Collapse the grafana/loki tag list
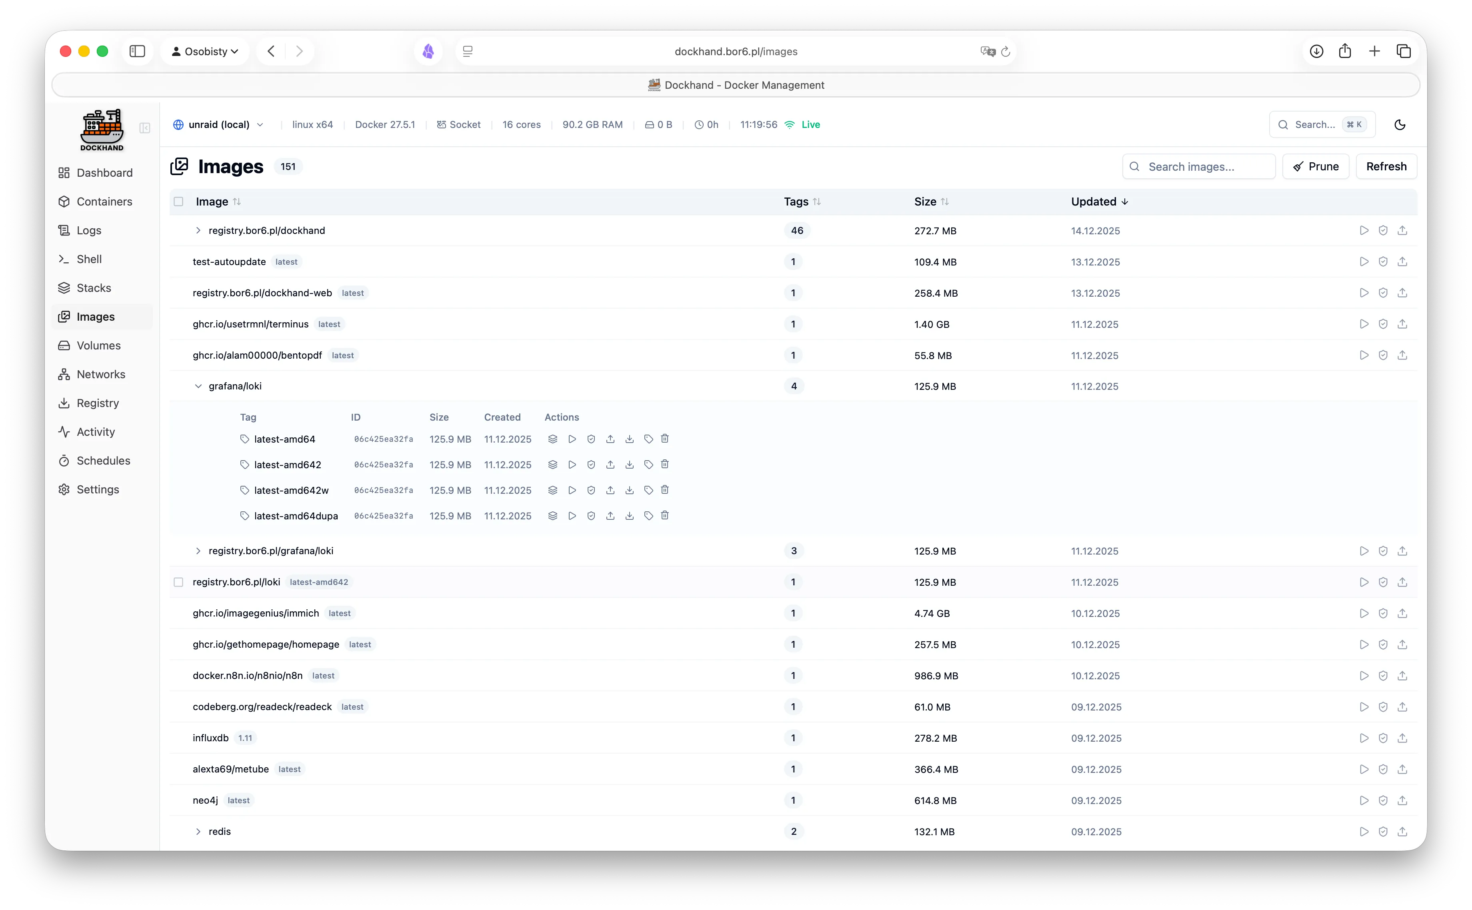 (198, 386)
